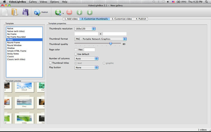Remove video with the red minus icon
The image size is (211, 132).
tap(69, 12)
